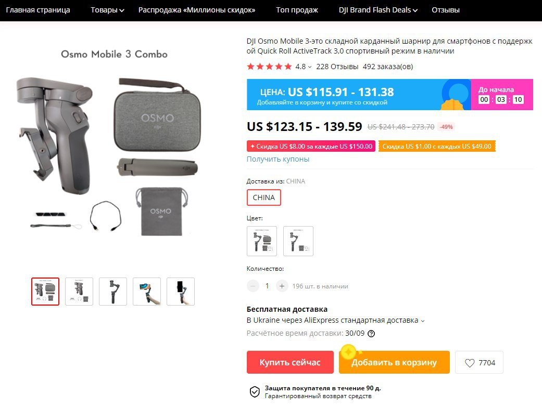Click the delivery date help question mark icon
The width and height of the screenshot is (542, 409).
coord(371,334)
